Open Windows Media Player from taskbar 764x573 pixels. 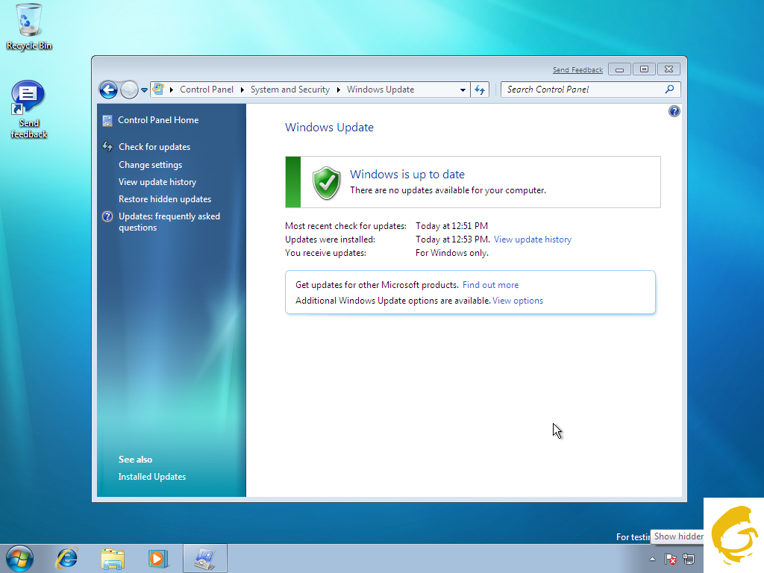pyautogui.click(x=158, y=557)
